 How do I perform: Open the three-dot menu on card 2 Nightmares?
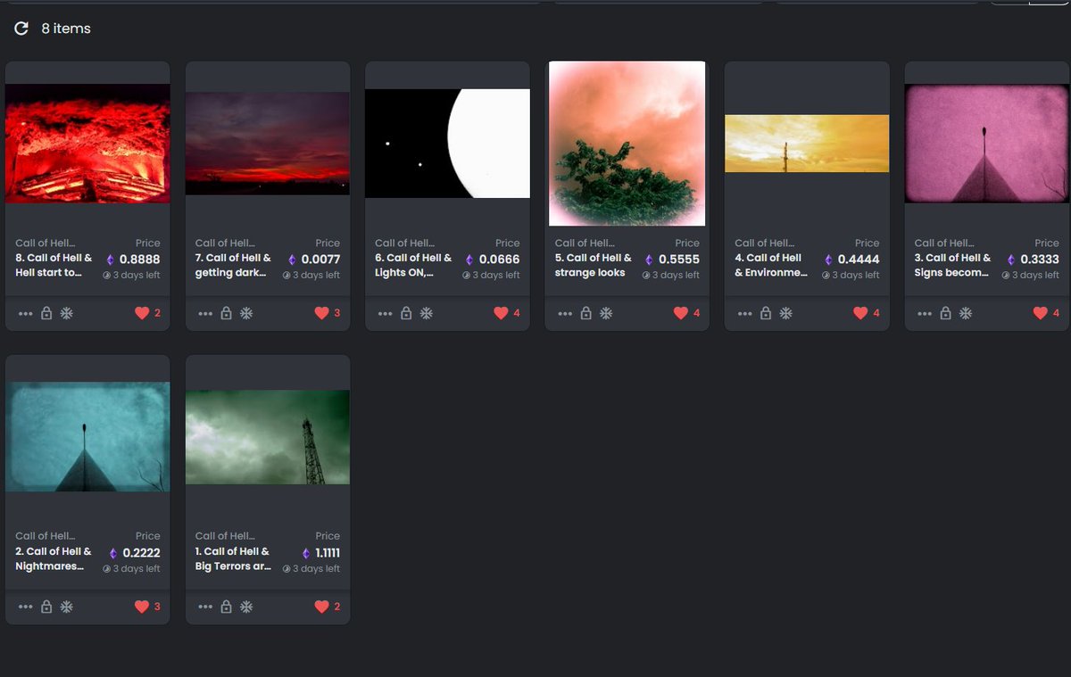click(x=25, y=607)
